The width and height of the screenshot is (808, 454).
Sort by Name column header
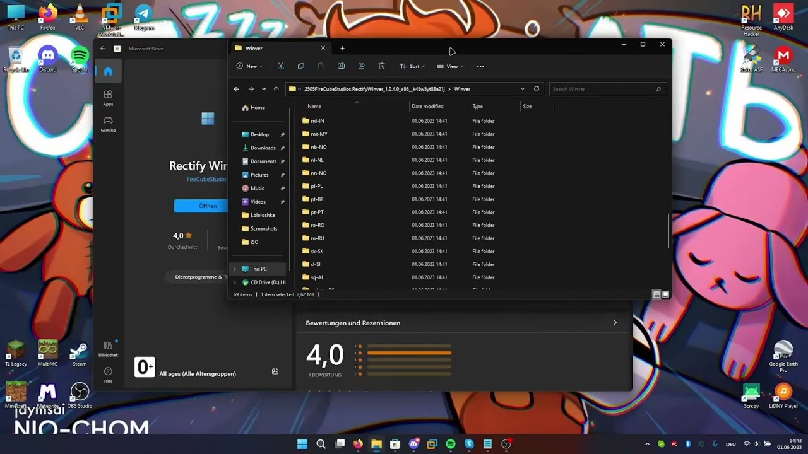[314, 107]
